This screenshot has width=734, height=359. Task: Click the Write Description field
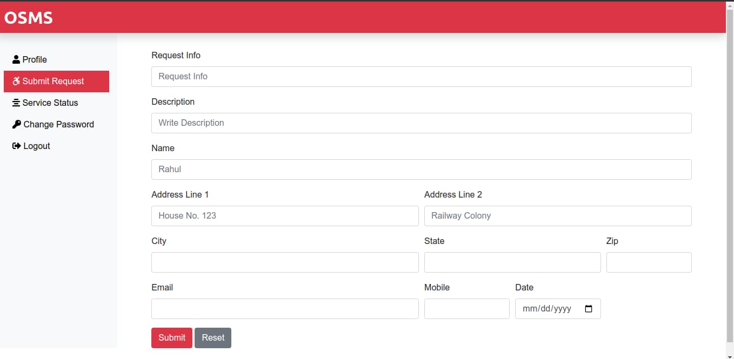click(x=421, y=123)
